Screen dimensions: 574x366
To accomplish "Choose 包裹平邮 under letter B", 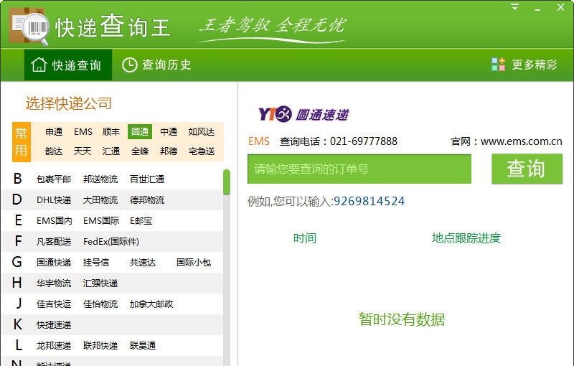I will pyautogui.click(x=54, y=179).
